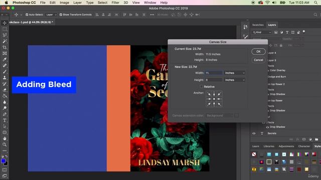Open the Kind layer filter dropdown
Screen dimensions: 321x180
pos(262,32)
